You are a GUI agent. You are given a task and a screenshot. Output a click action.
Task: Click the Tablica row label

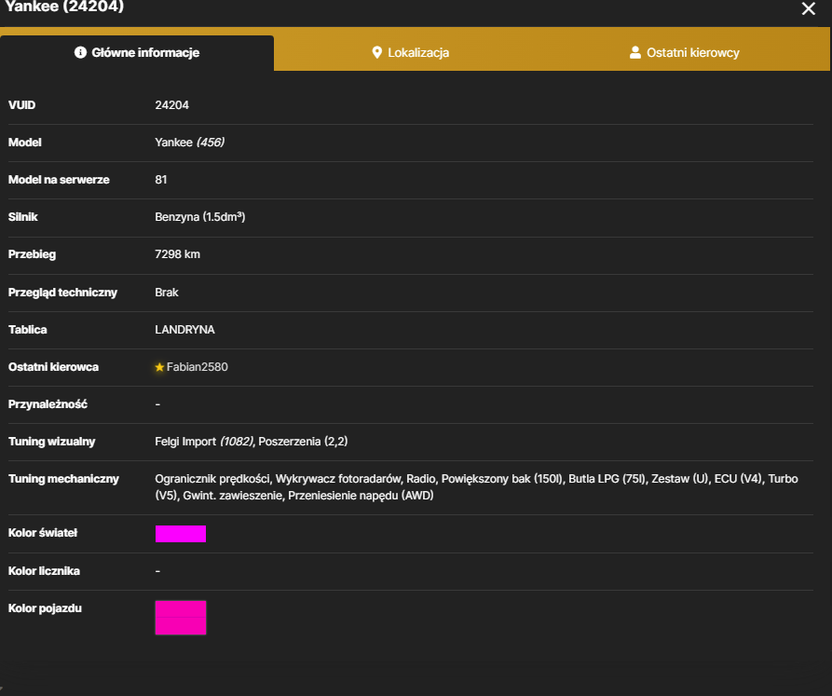28,330
